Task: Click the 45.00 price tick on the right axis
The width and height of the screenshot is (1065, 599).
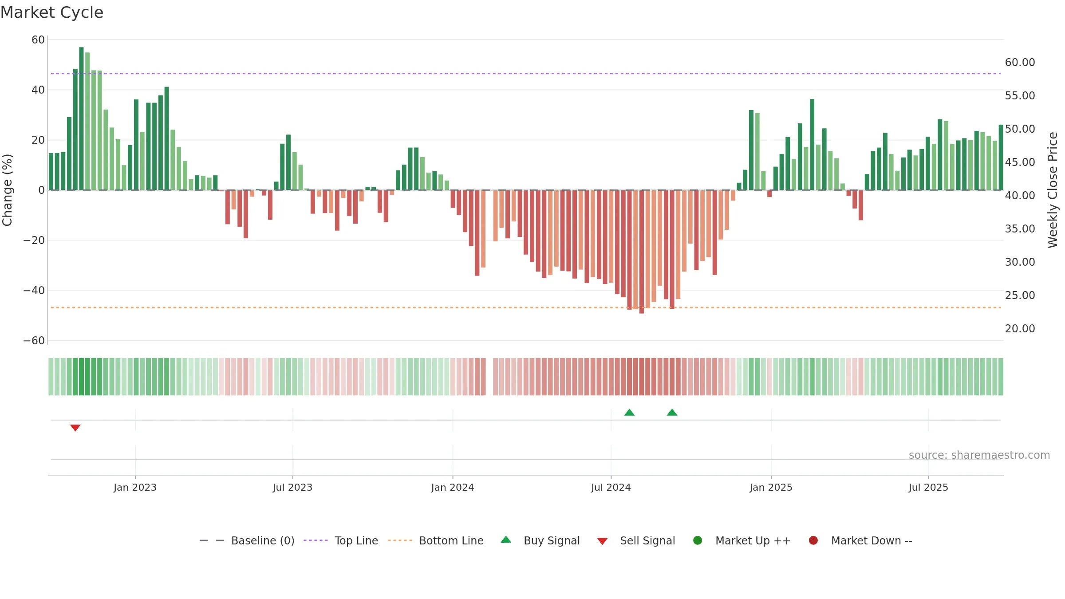Action: tap(1020, 162)
